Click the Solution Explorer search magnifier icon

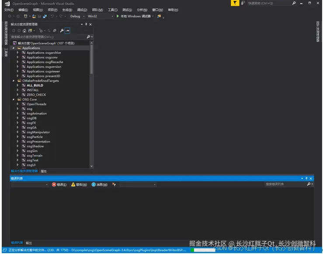tap(88, 37)
